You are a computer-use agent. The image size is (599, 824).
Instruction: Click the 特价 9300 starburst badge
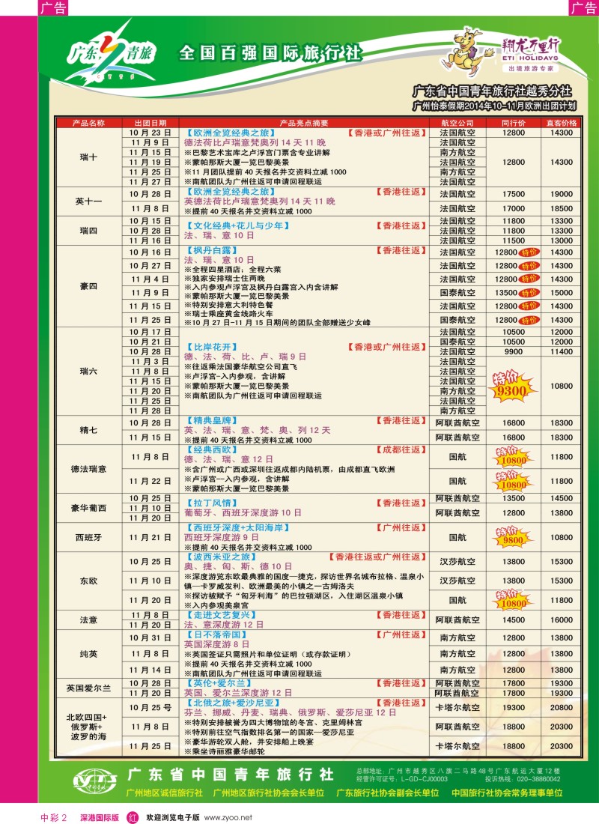[x=512, y=386]
